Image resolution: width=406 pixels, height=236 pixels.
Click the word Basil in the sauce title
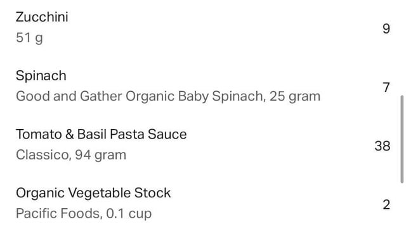tap(92, 134)
